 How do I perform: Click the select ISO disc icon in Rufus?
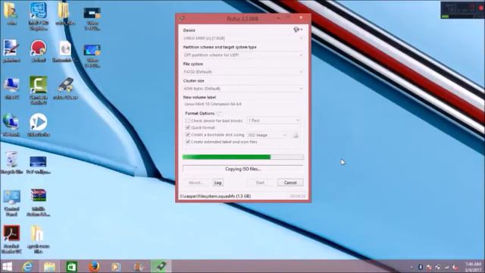296,135
